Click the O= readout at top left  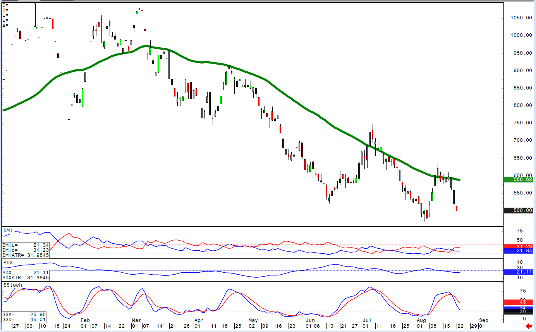5,5
